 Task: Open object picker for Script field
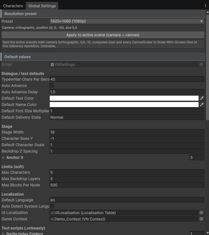(x=201, y=64)
